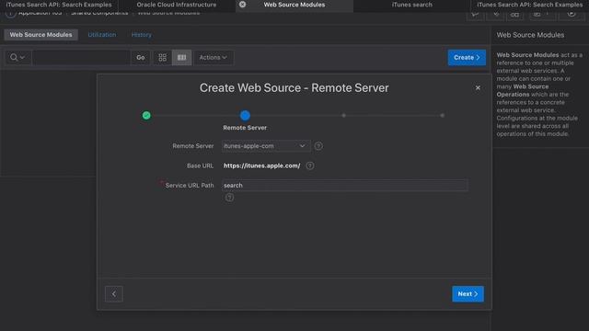The height and width of the screenshot is (331, 589).
Task: Create a new Web Source Module
Action: [467, 57]
